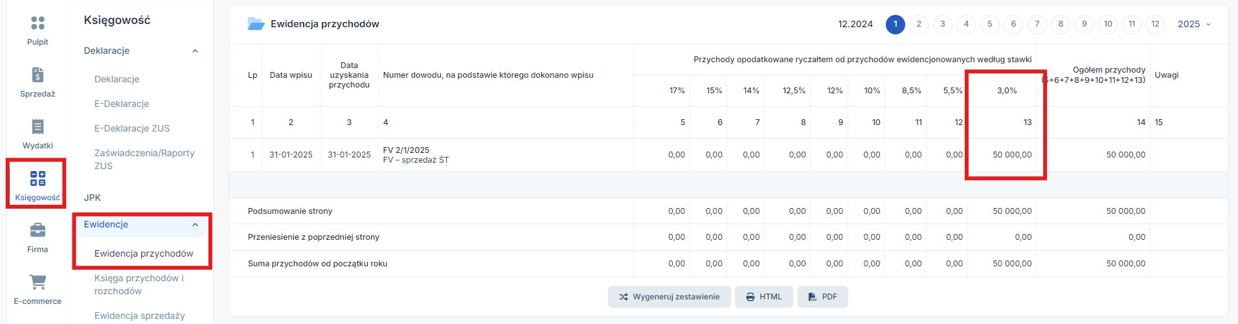Export the report via HTML button

(x=763, y=297)
